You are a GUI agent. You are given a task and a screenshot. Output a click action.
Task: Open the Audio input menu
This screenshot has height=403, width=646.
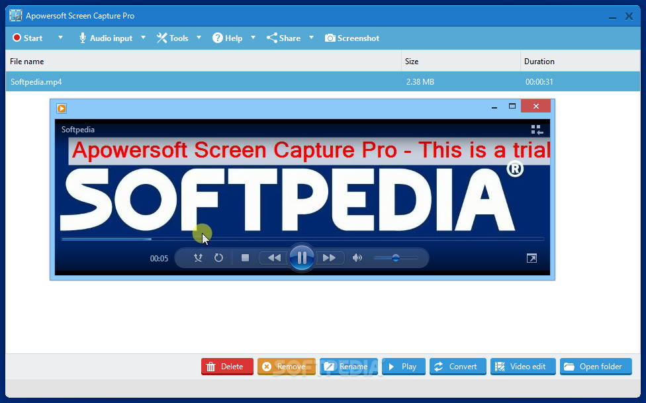point(105,38)
